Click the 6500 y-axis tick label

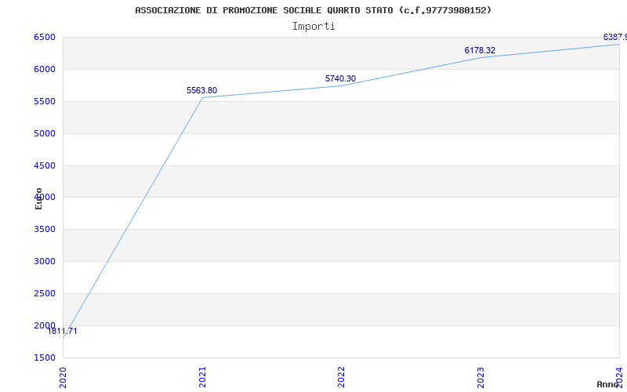tap(45, 37)
